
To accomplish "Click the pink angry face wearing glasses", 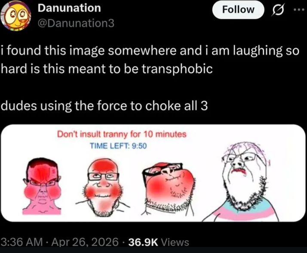I will 42,186.
